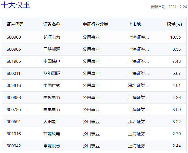
Task: Click the 证券代码 column header
Action: coord(15,24)
